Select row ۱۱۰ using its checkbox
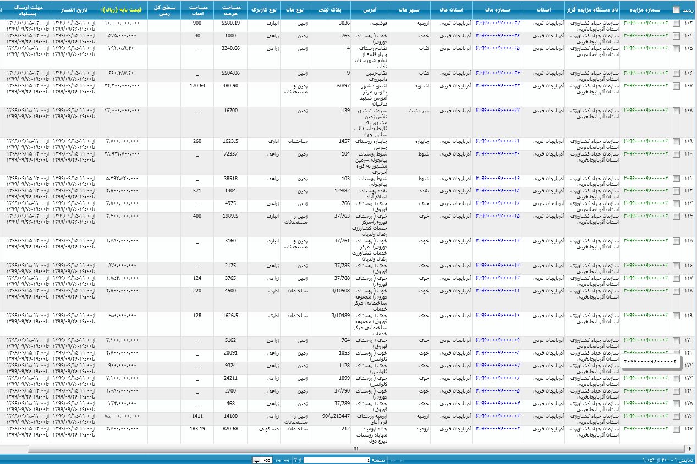Screen dimensions: 697x464 tap(676, 154)
